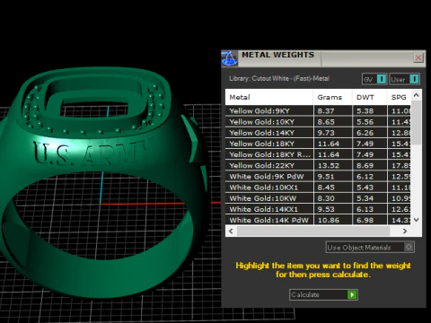431x323 pixels.
Task: Click the 9.73 grams cell
Action: [333, 133]
